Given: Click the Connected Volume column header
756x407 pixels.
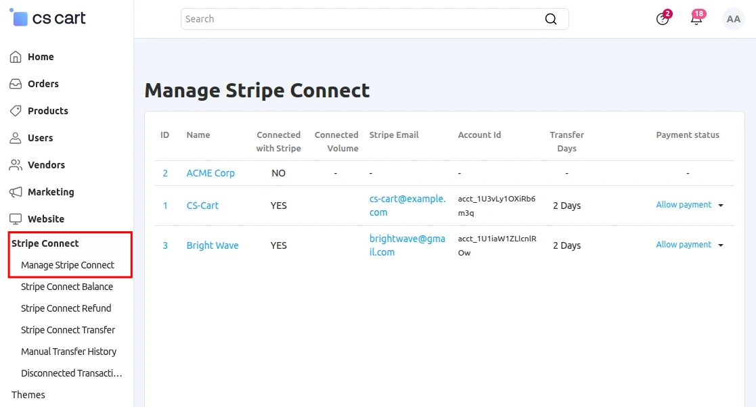Looking at the screenshot, I should coord(336,141).
